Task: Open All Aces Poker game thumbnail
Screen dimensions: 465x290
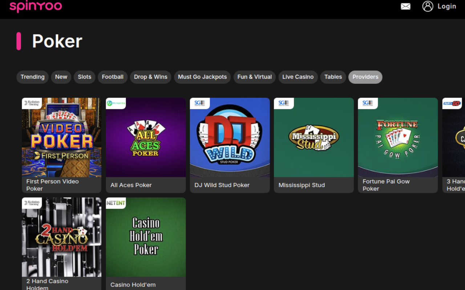Action: (x=146, y=137)
